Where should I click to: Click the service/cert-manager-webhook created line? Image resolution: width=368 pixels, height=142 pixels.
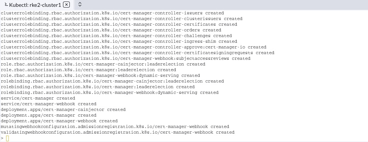(x=49, y=104)
